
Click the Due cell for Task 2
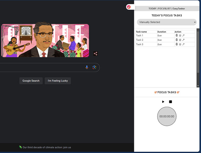pos(166,40)
